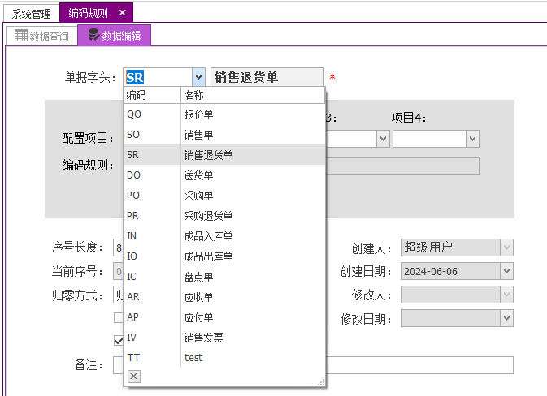Viewport: 547px width, 396px height.
Task: Click the 项目4 combo box field
Action: [429, 139]
